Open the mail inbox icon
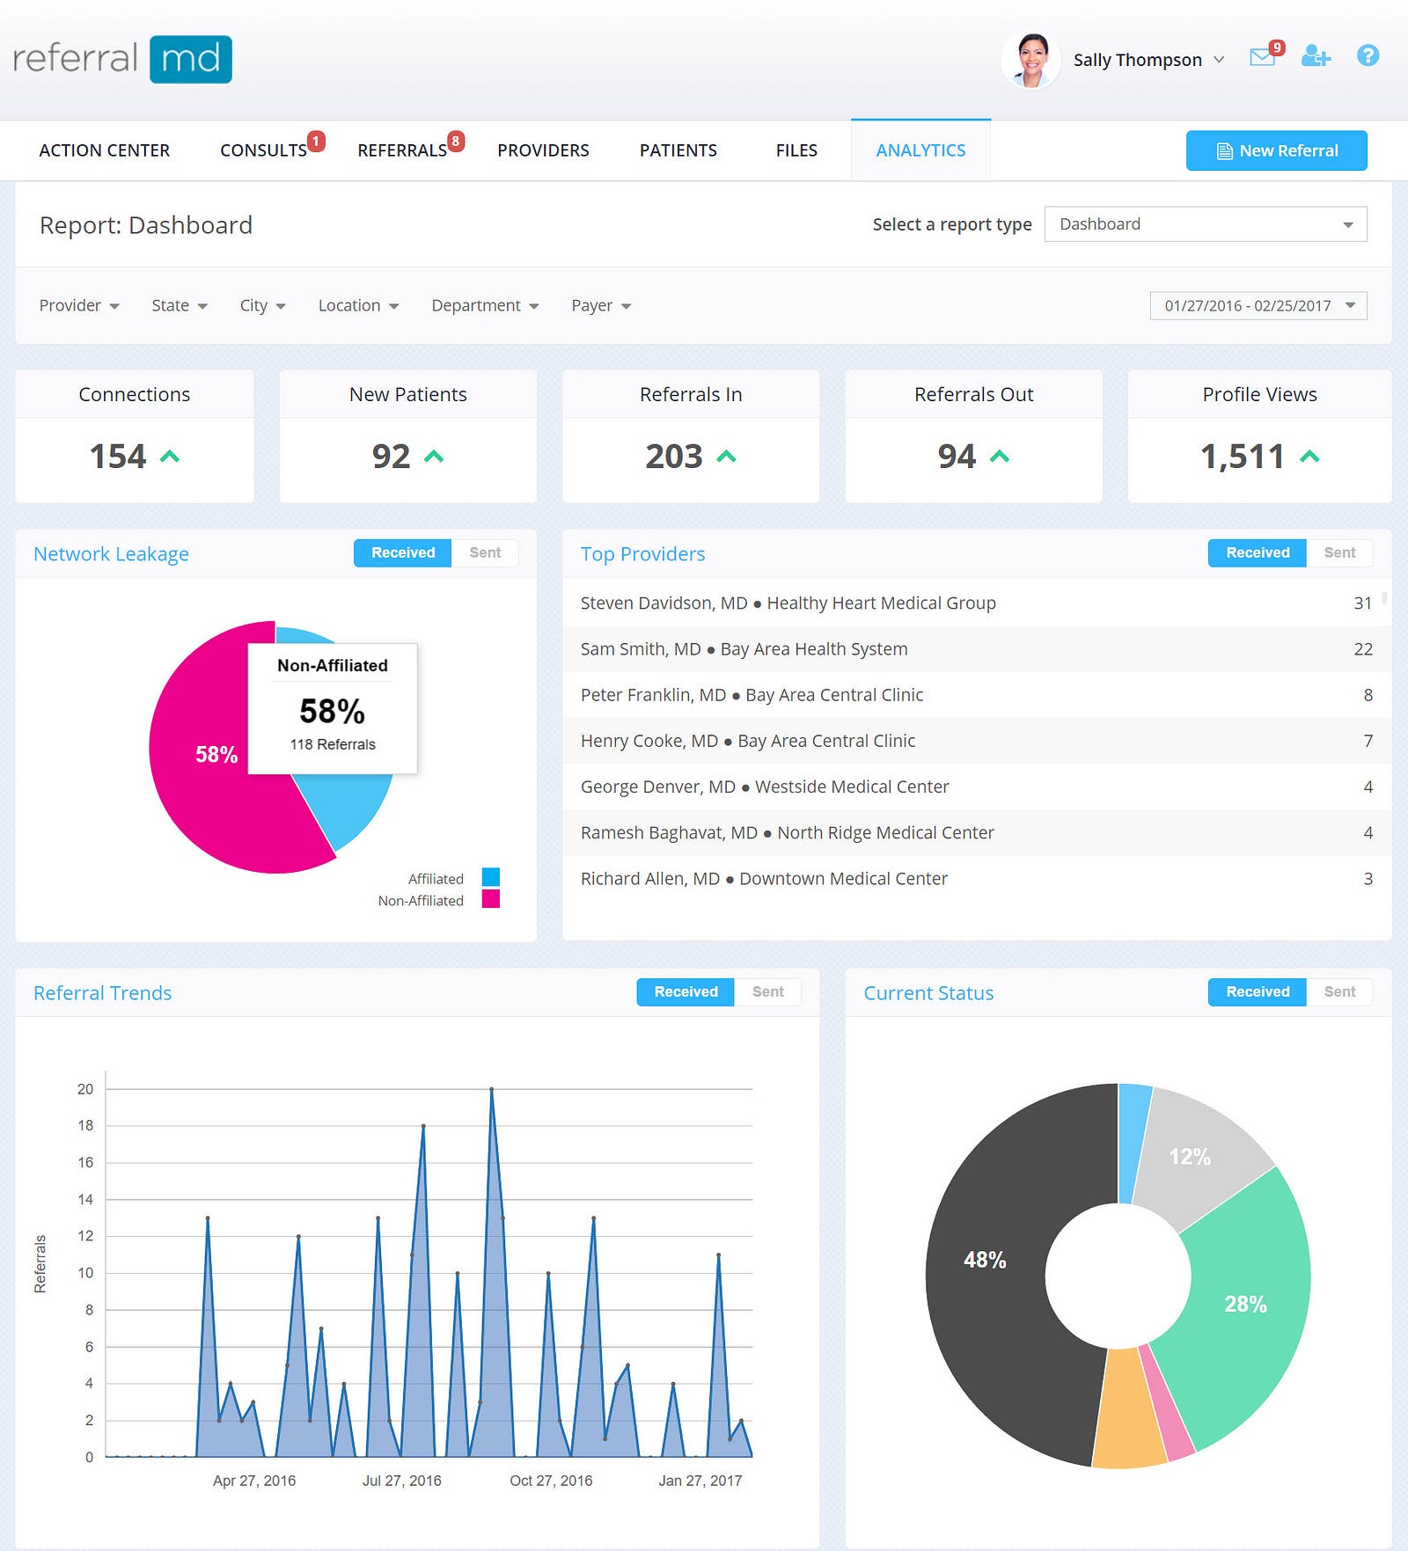1408x1551 pixels. [x=1262, y=58]
